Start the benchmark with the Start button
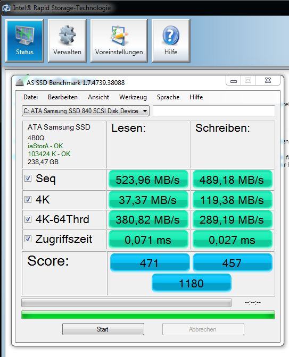The width and height of the screenshot is (289, 357). pos(103,329)
